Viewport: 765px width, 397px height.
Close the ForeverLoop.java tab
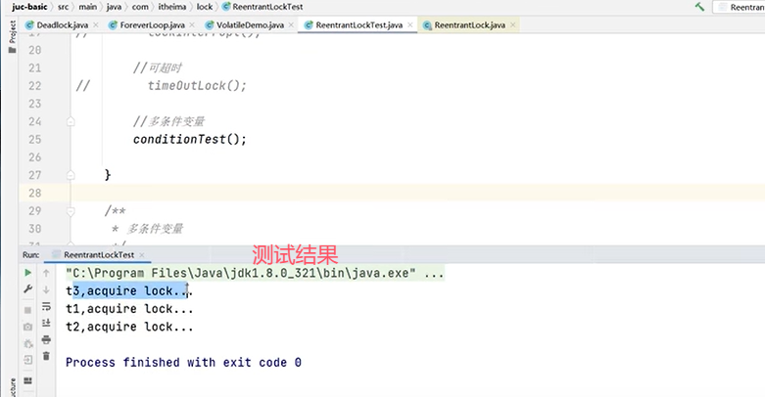point(192,24)
